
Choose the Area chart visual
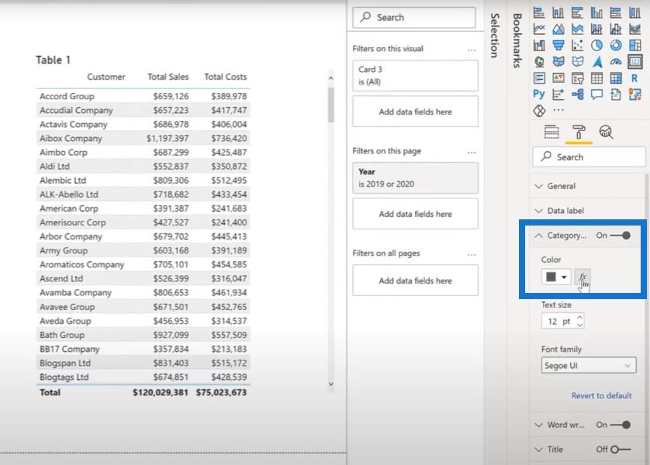(558, 29)
